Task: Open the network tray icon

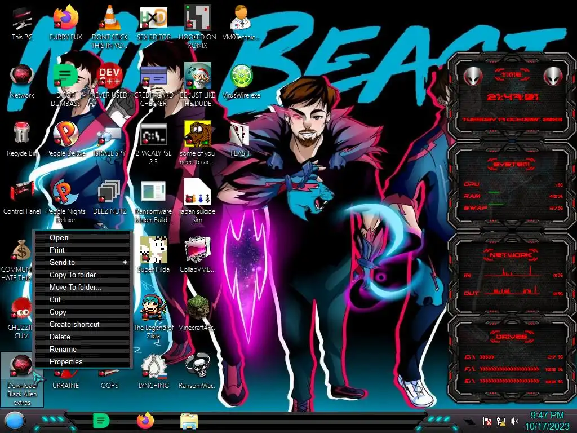Action: 501,421
